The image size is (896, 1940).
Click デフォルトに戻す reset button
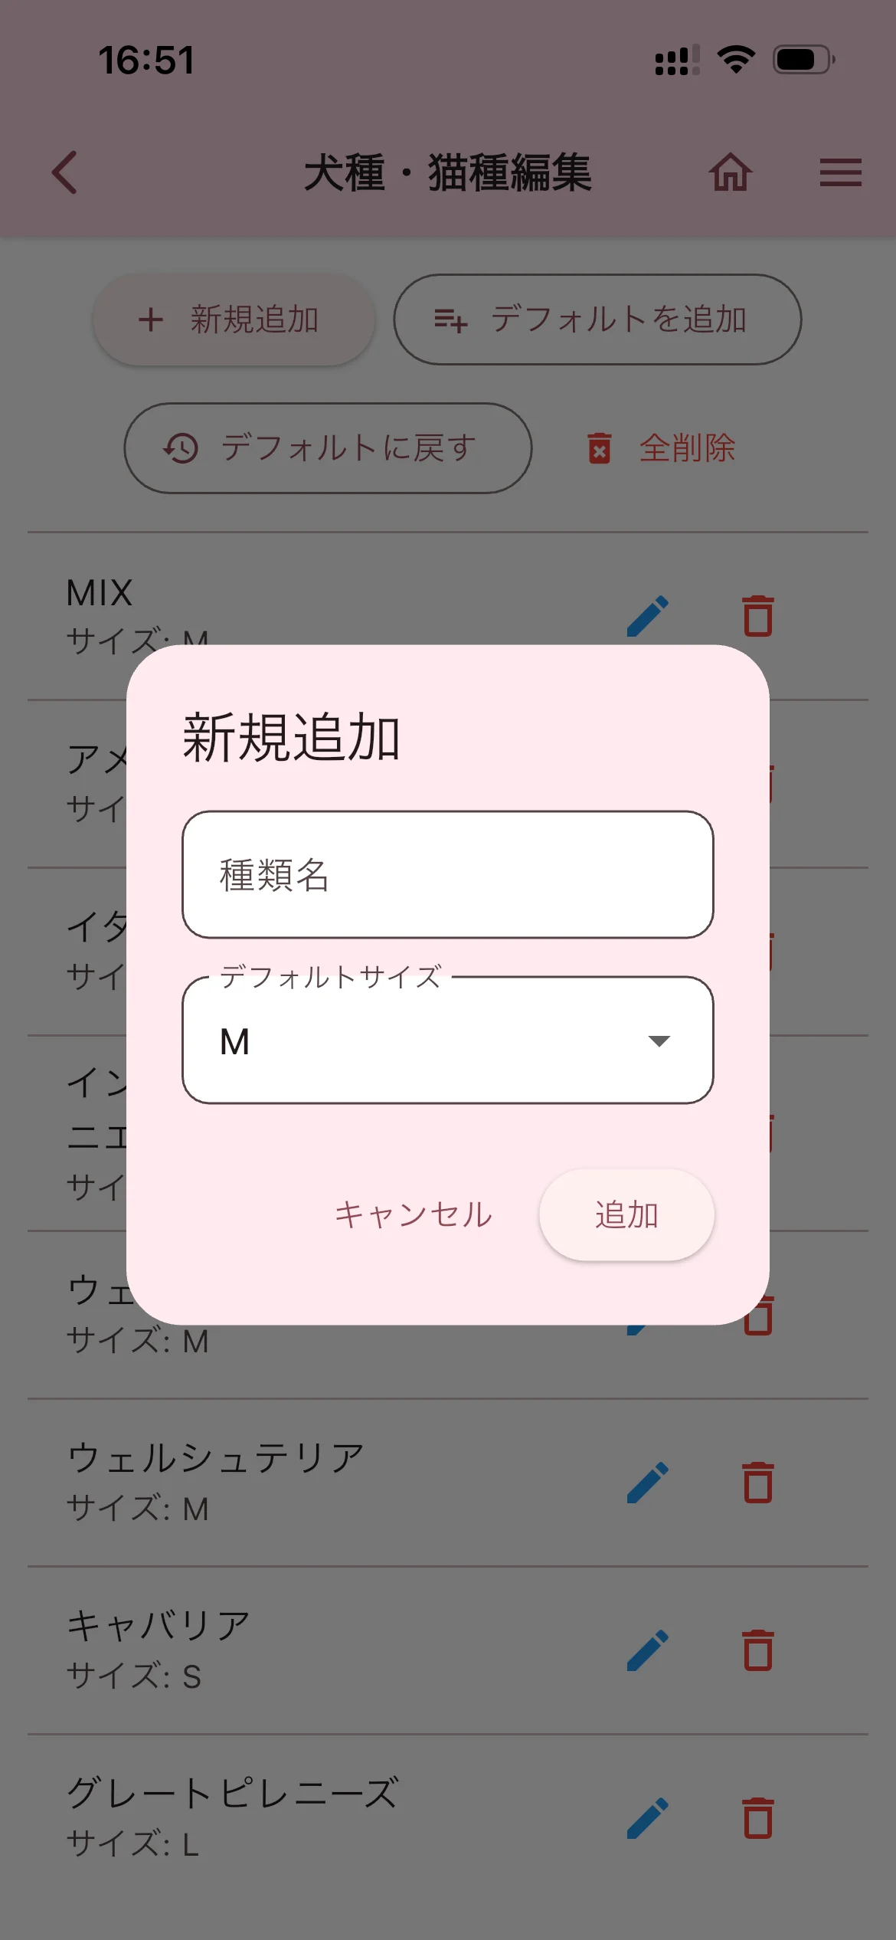click(328, 448)
